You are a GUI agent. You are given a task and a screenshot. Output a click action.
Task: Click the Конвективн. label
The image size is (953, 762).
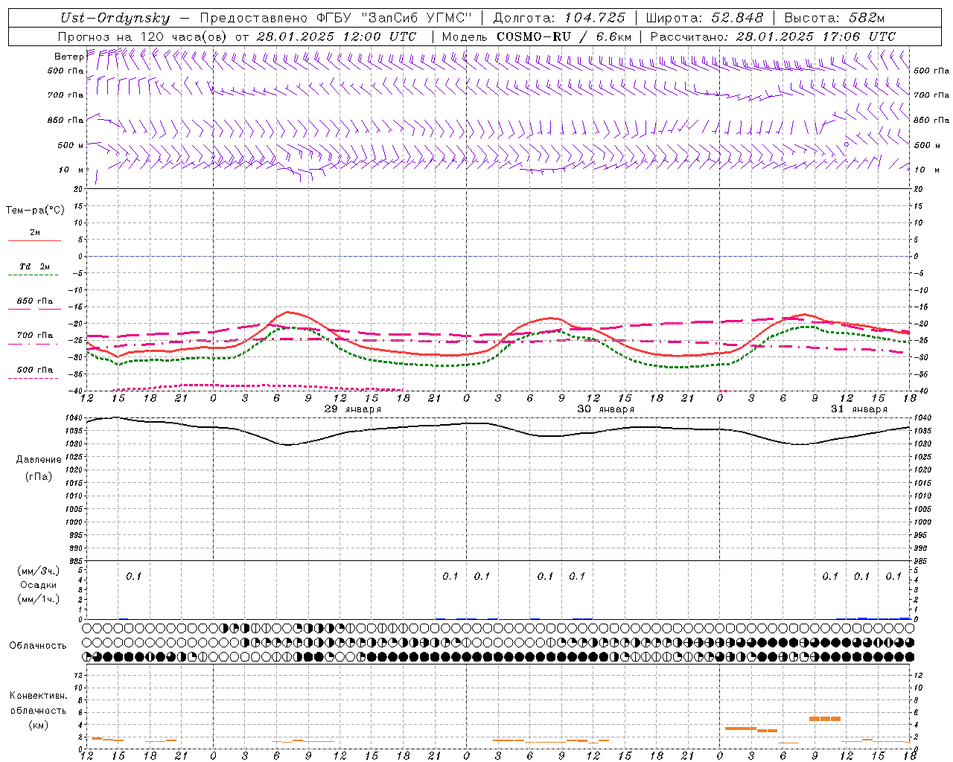(x=38, y=696)
